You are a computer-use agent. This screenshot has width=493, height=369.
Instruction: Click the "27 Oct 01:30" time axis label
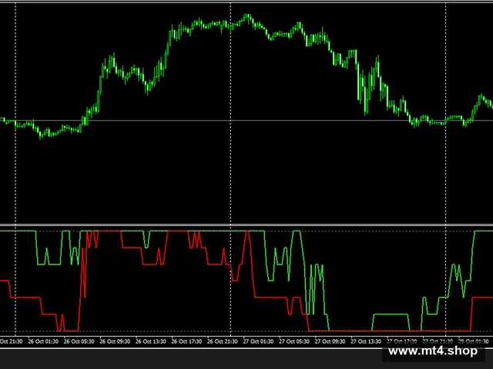click(259, 341)
